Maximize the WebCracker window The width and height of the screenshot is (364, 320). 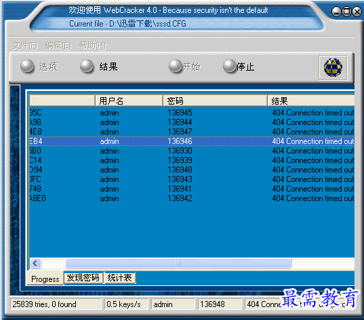tap(346, 12)
